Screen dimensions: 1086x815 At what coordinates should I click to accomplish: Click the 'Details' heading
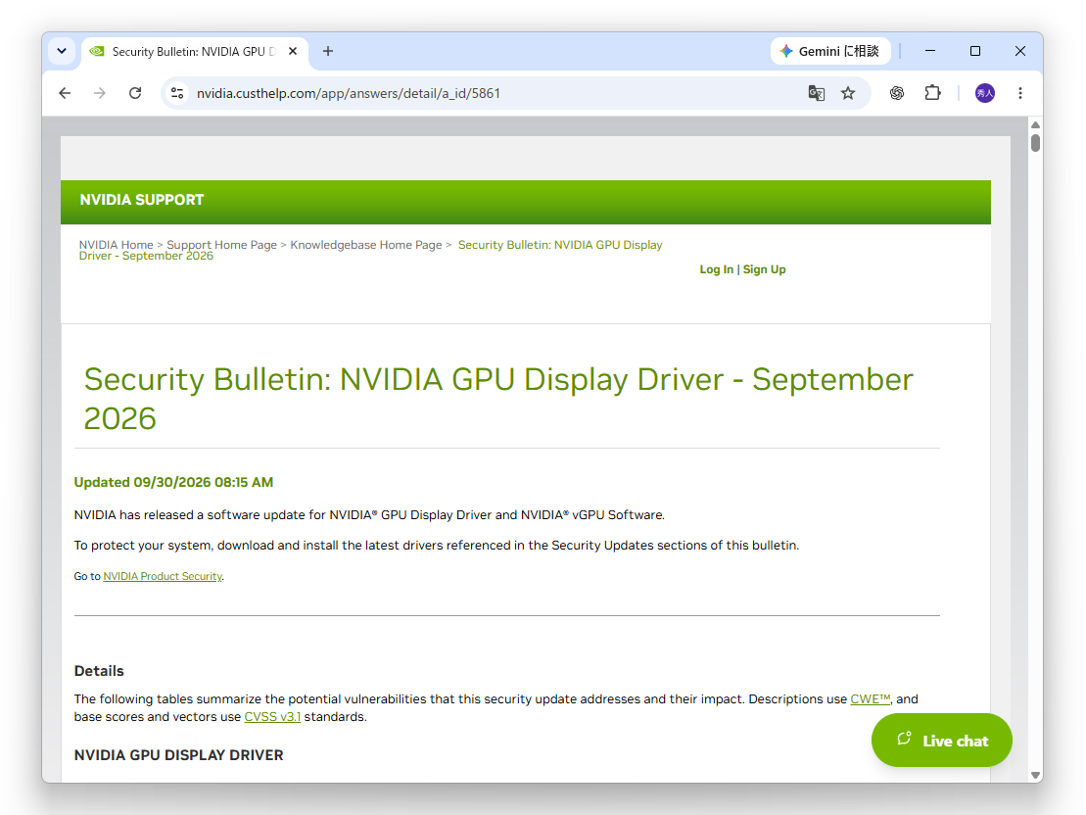tap(99, 671)
